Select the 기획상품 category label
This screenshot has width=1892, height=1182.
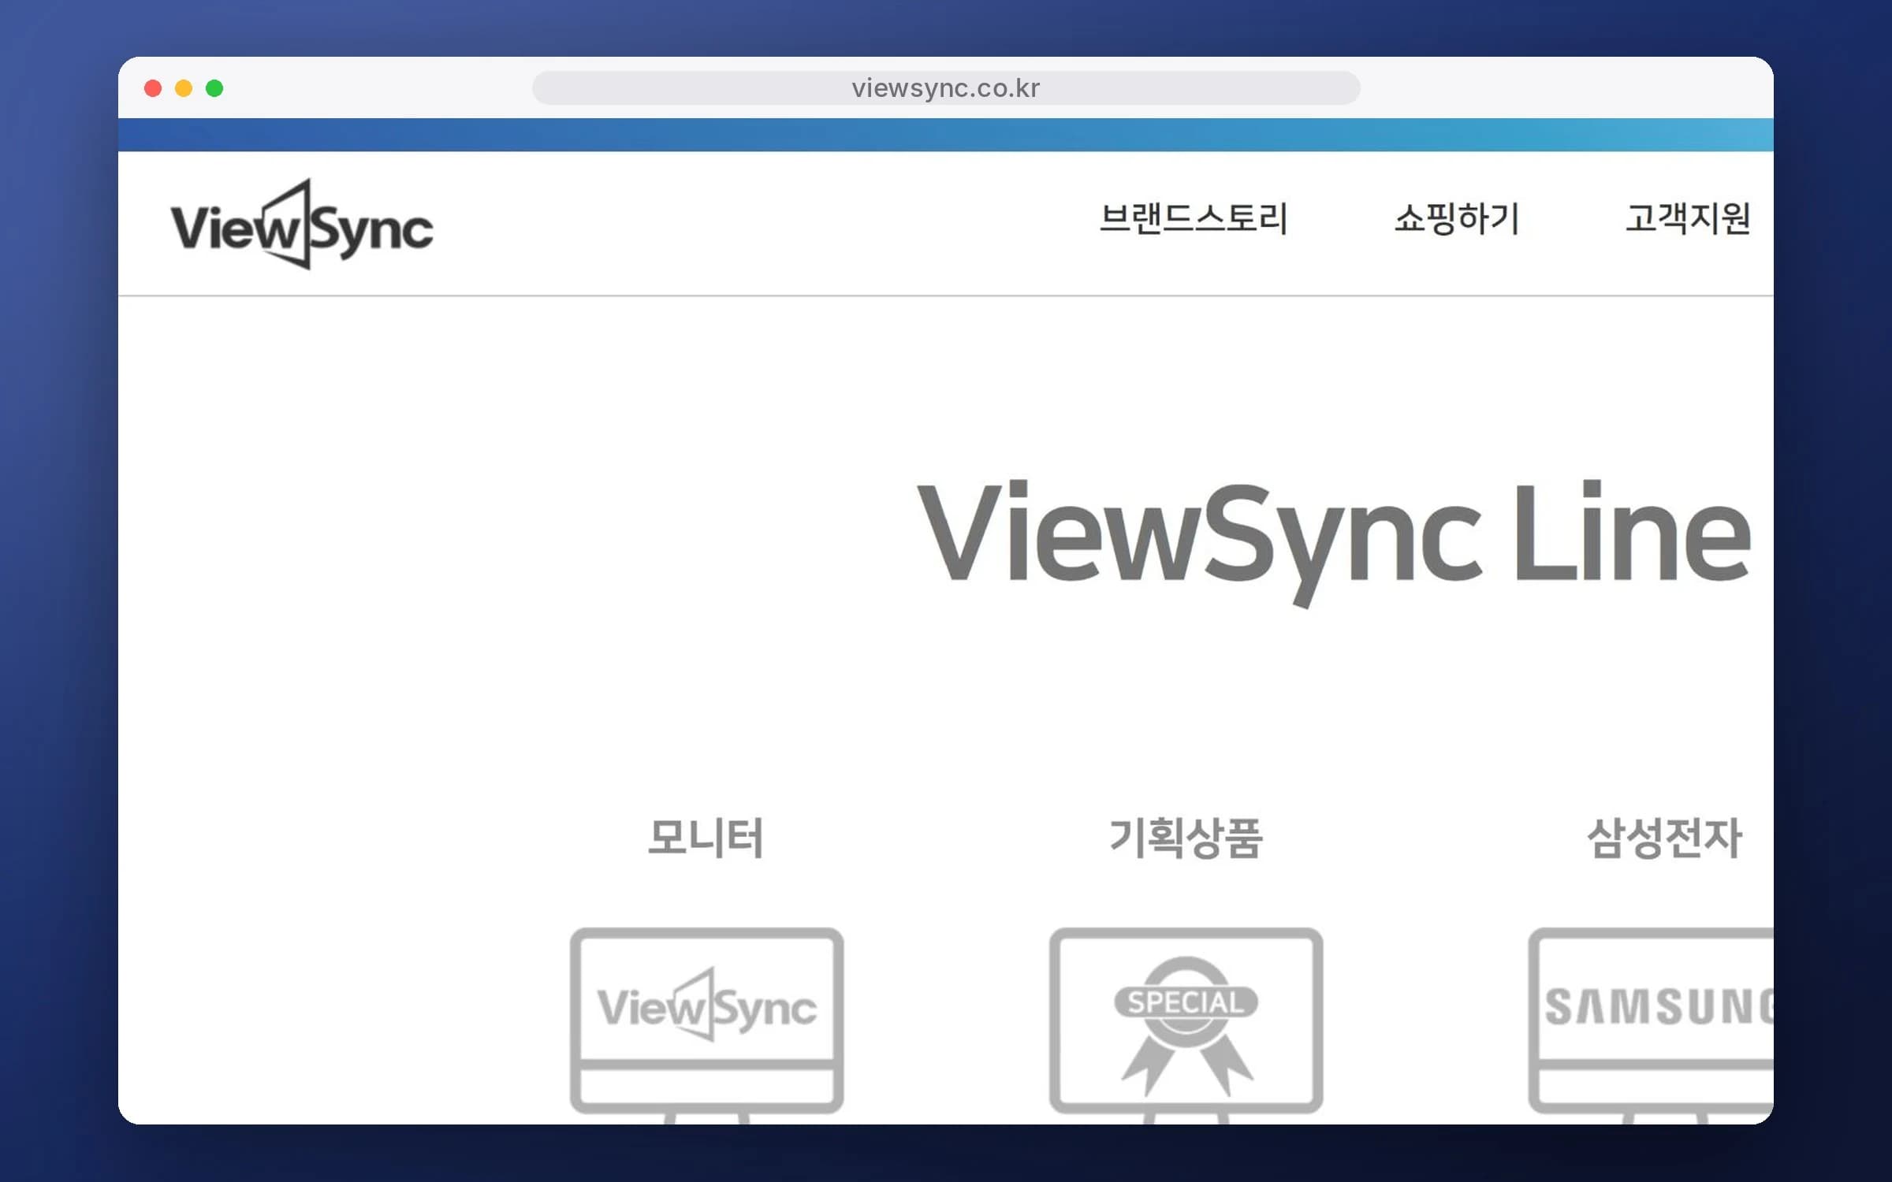[1186, 837]
